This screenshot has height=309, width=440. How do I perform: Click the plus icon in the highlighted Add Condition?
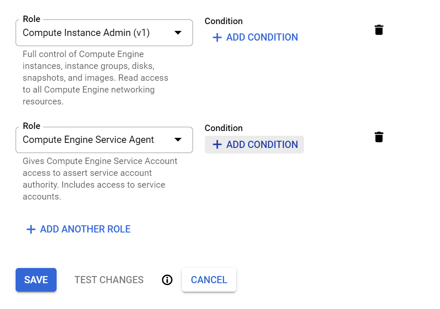pos(217,145)
